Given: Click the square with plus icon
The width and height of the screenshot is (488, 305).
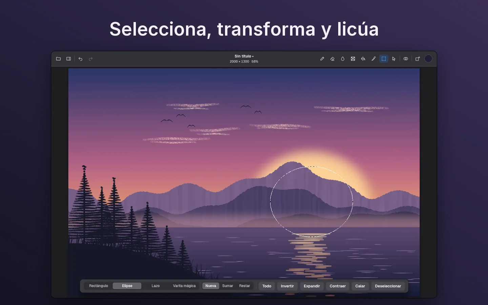Looking at the screenshot, I should click(418, 59).
